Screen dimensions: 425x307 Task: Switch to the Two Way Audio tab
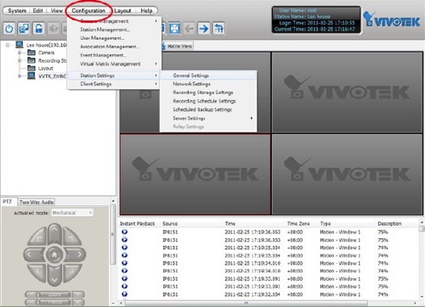tap(37, 202)
